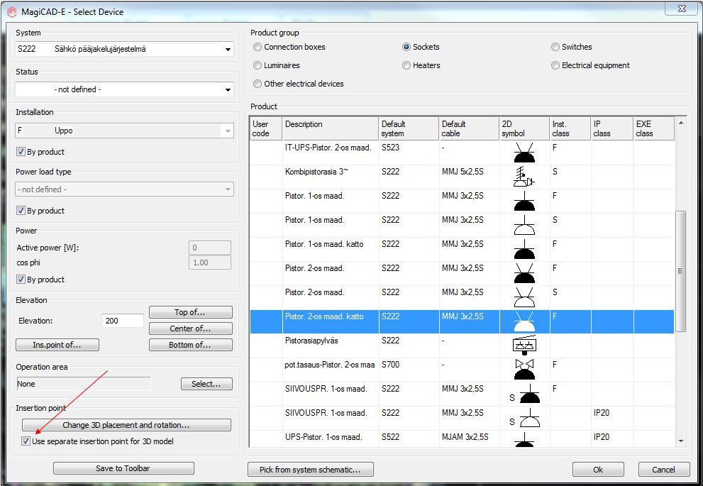Select Other electrical devices radio button
Viewport: 703px width, 486px height.
pyautogui.click(x=258, y=84)
